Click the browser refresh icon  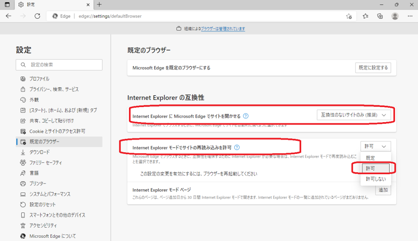[x=37, y=16]
